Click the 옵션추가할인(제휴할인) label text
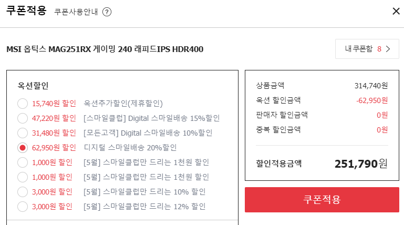 point(123,104)
